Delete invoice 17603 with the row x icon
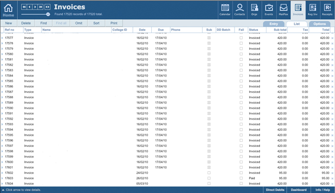Viewport: 335px width, 193px height. tap(332, 178)
